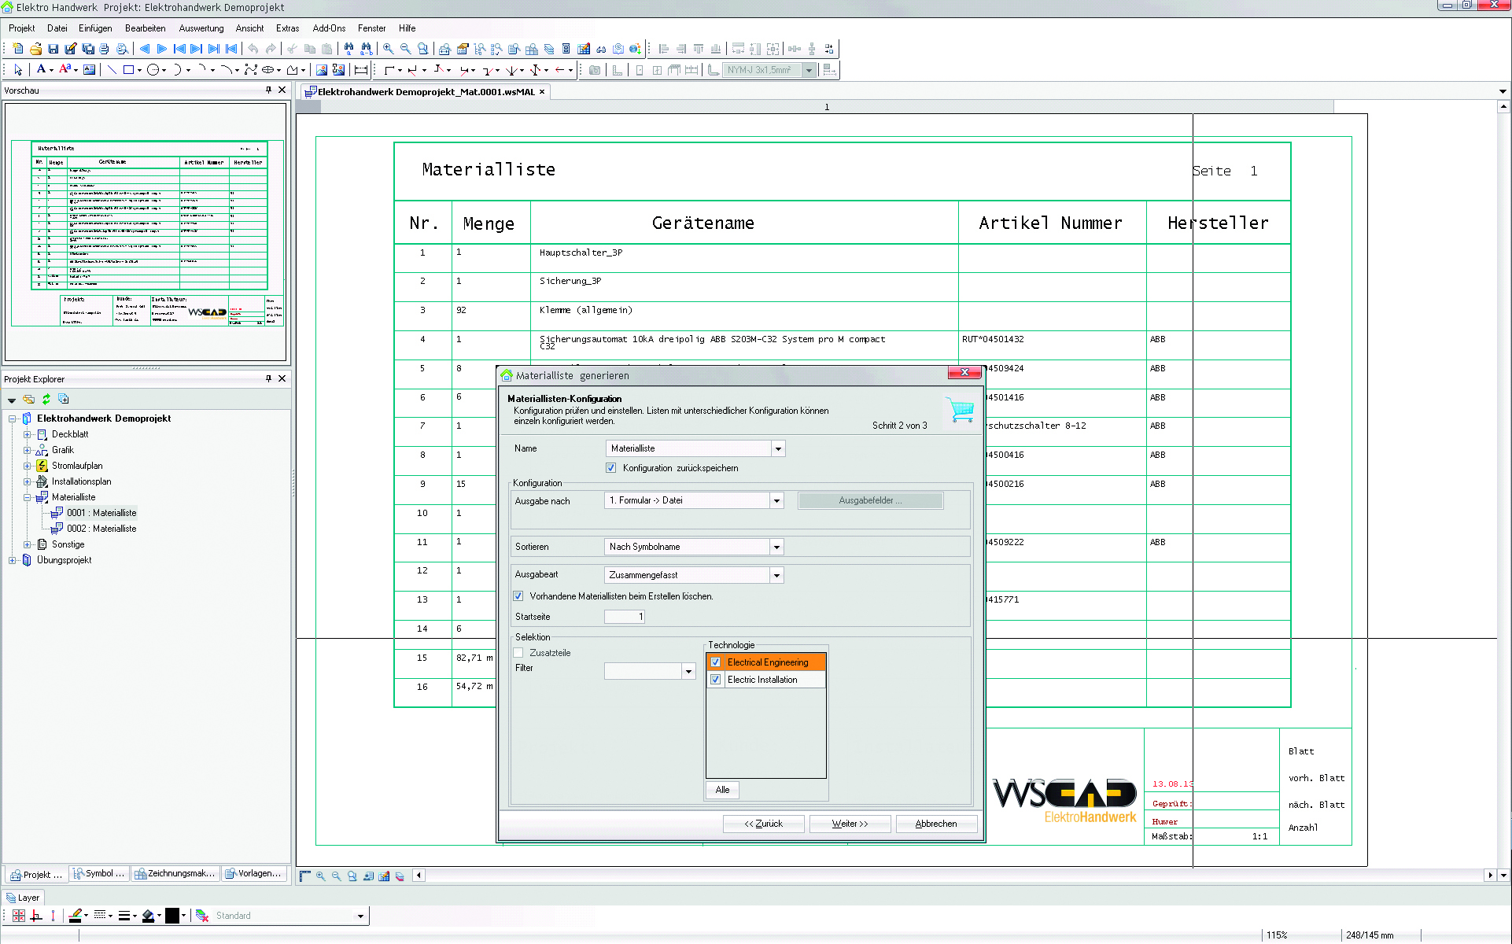1512x944 pixels.
Task: Uncheck Electric Installation technology checkbox
Action: 716,680
